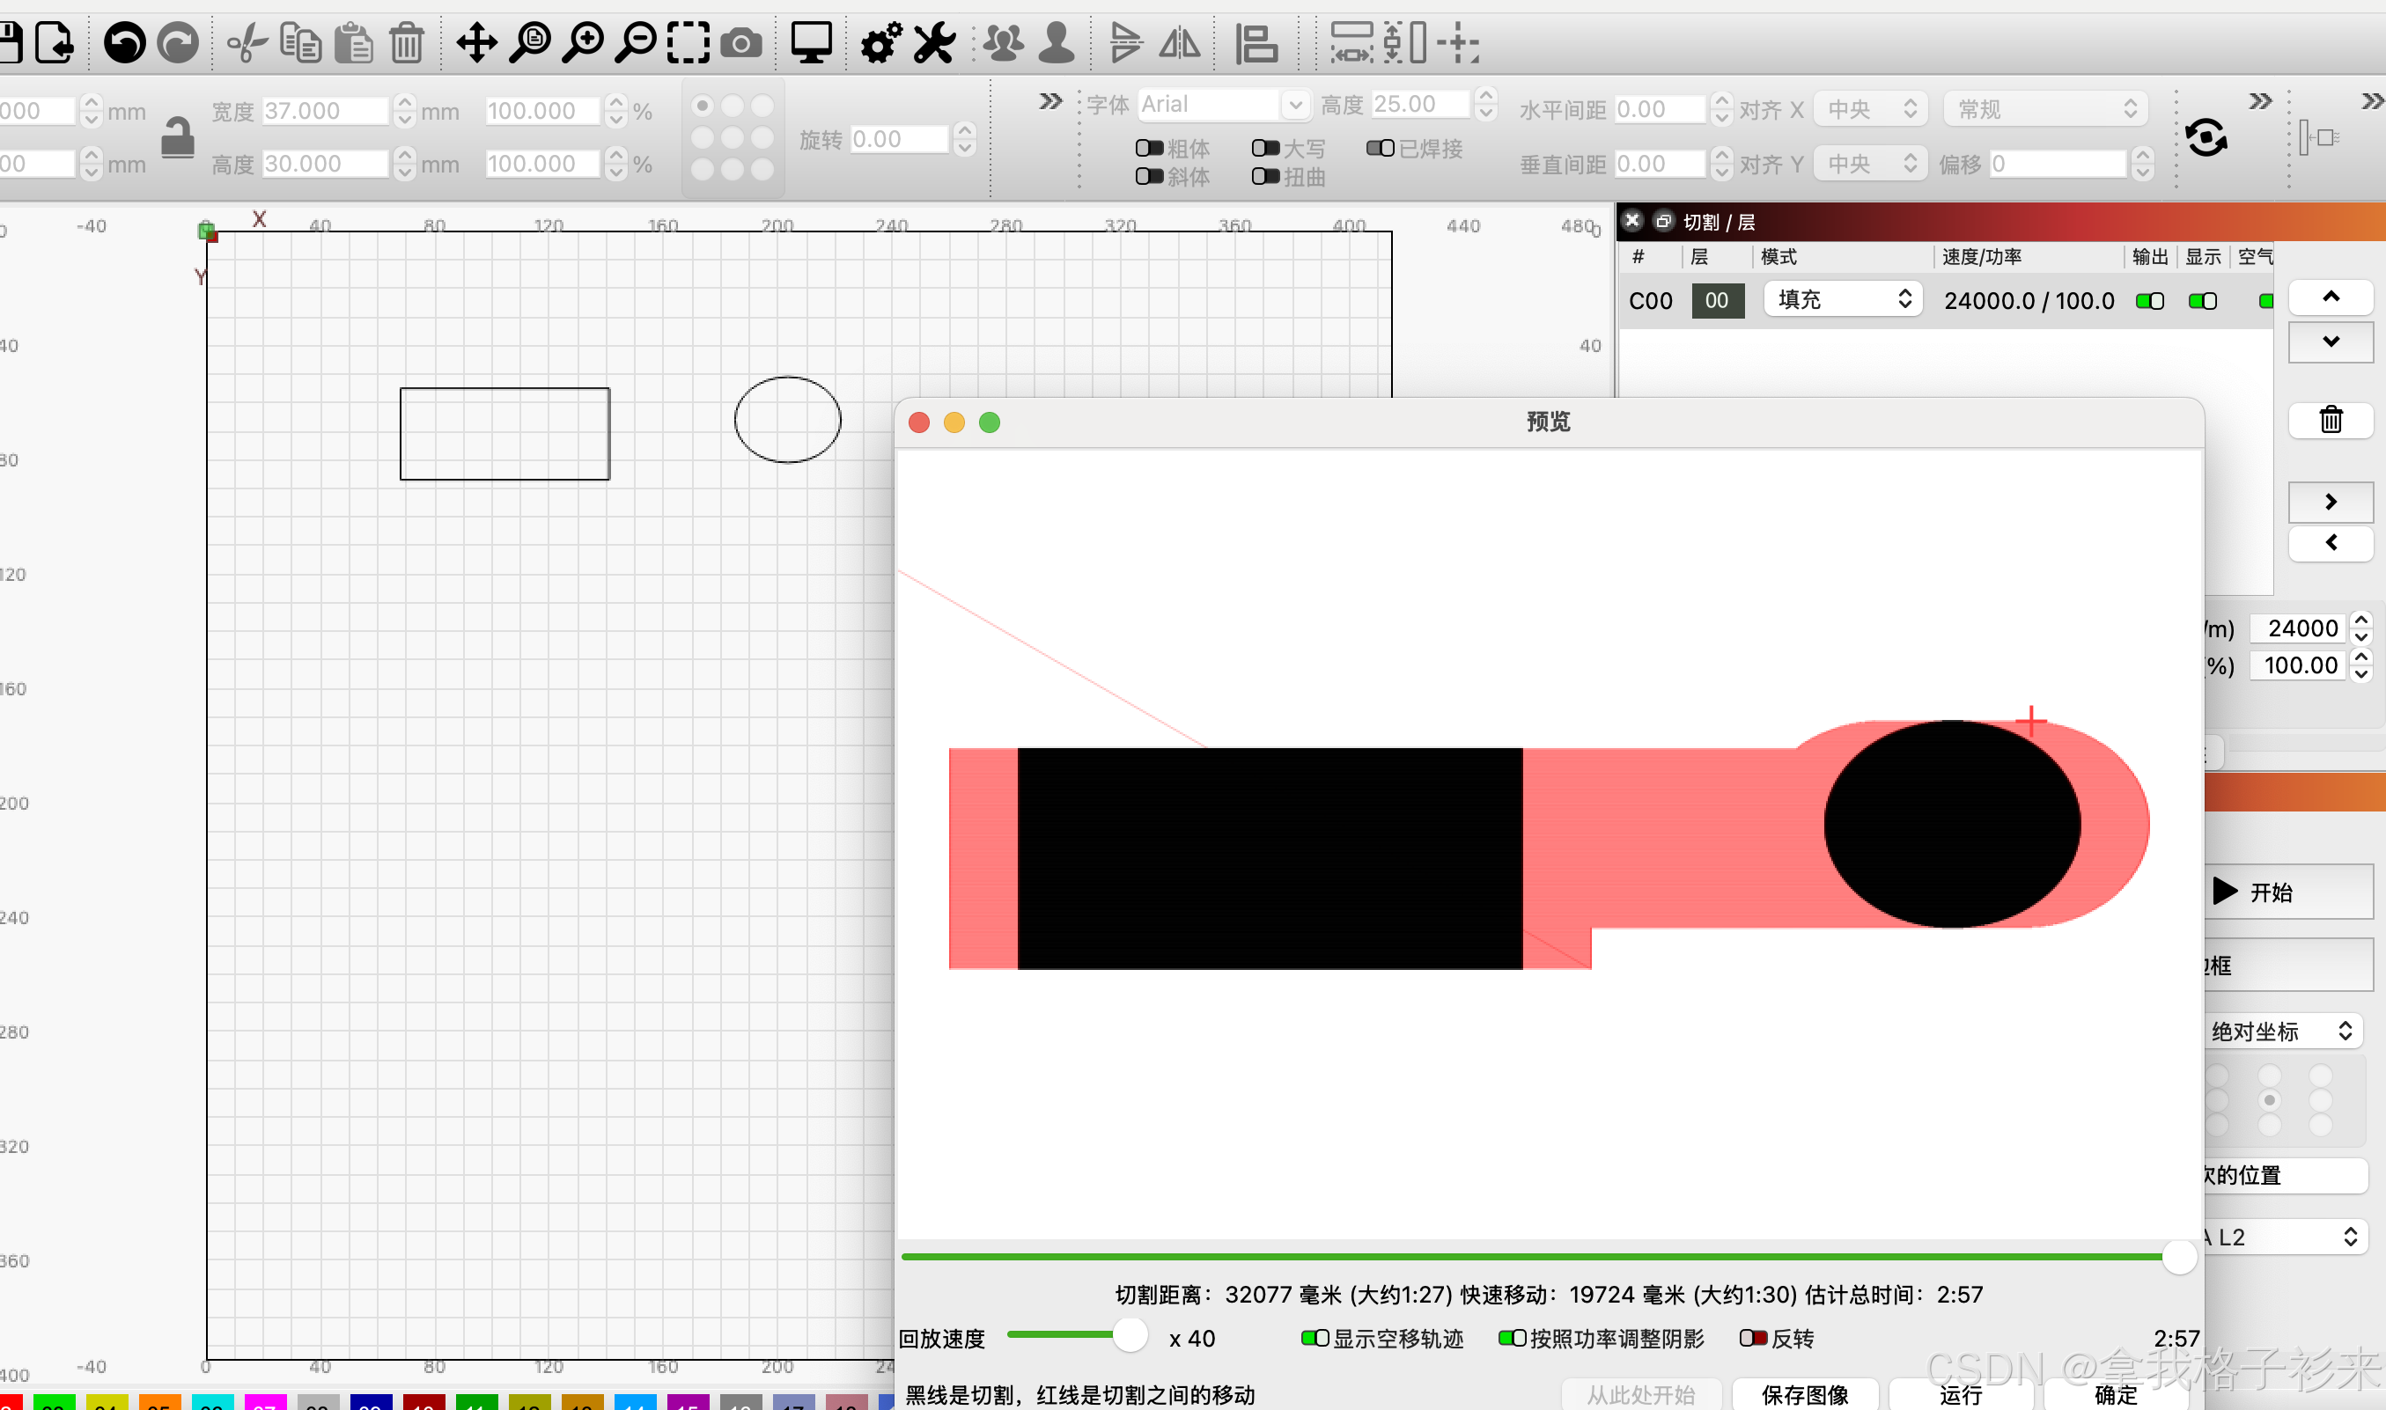Image resolution: width=2386 pixels, height=1410 pixels.
Task: Toggle 显示空移轨迹 switch
Action: tap(1315, 1338)
